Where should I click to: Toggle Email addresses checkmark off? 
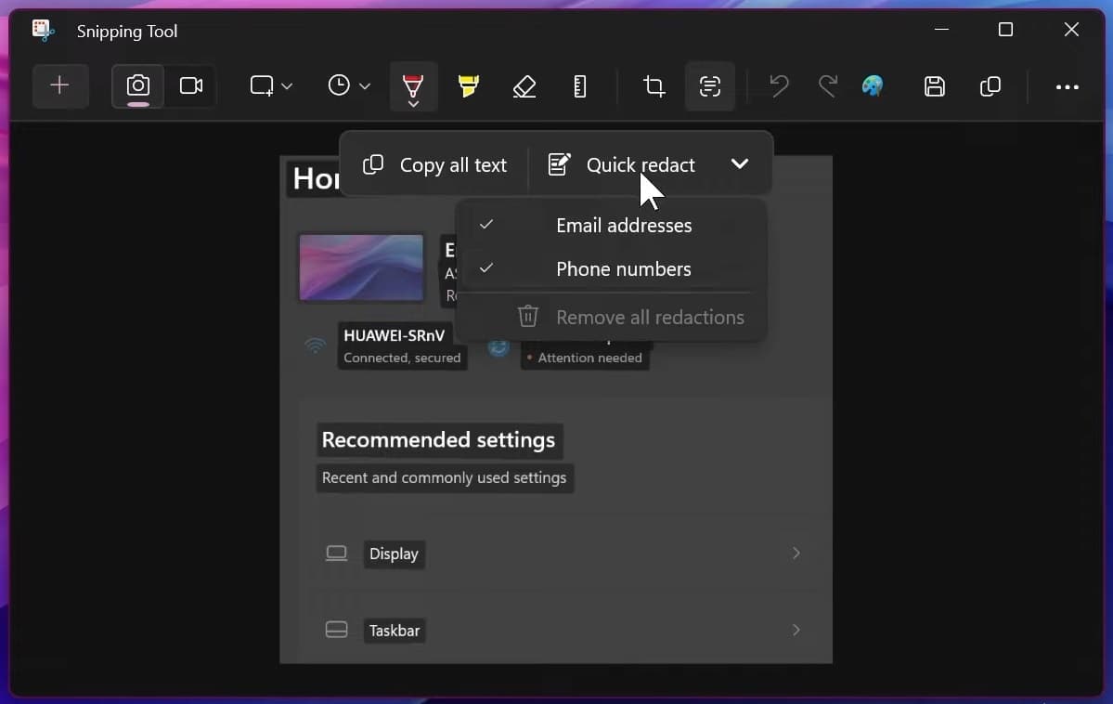pyautogui.click(x=624, y=225)
